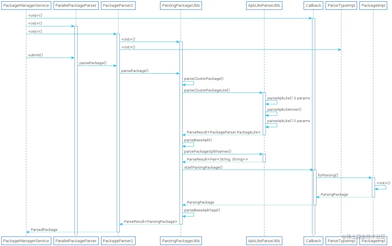This screenshot has width=392, height=246.
Task: Click the parsePackageSplitNames() message label
Action: [208, 151]
